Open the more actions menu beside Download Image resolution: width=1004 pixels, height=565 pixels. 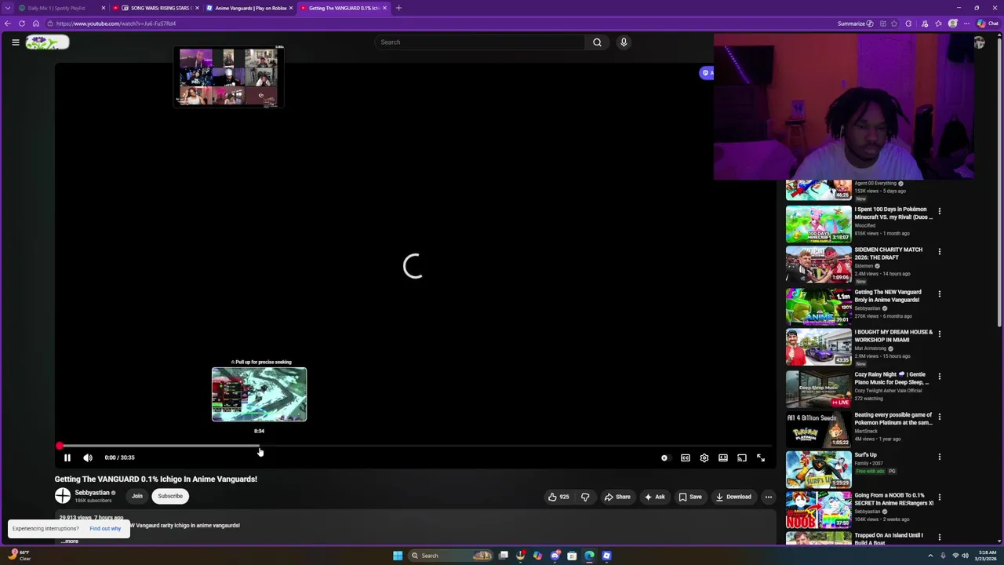click(x=769, y=497)
